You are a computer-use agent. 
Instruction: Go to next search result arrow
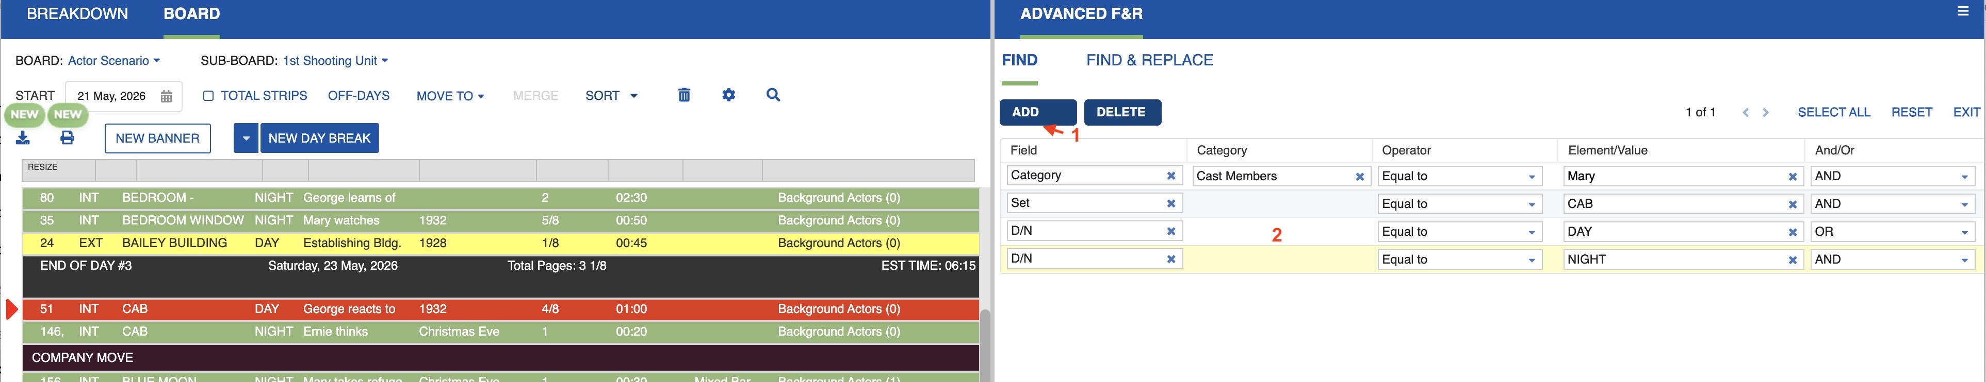click(1766, 112)
